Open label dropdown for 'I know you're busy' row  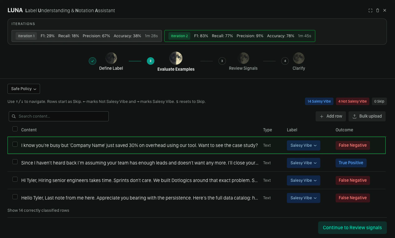coord(303,145)
